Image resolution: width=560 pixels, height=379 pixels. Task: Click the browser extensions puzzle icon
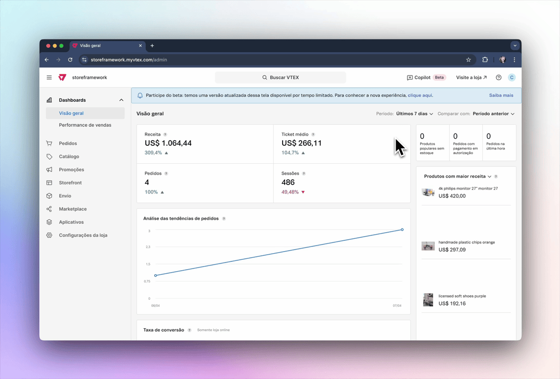484,60
